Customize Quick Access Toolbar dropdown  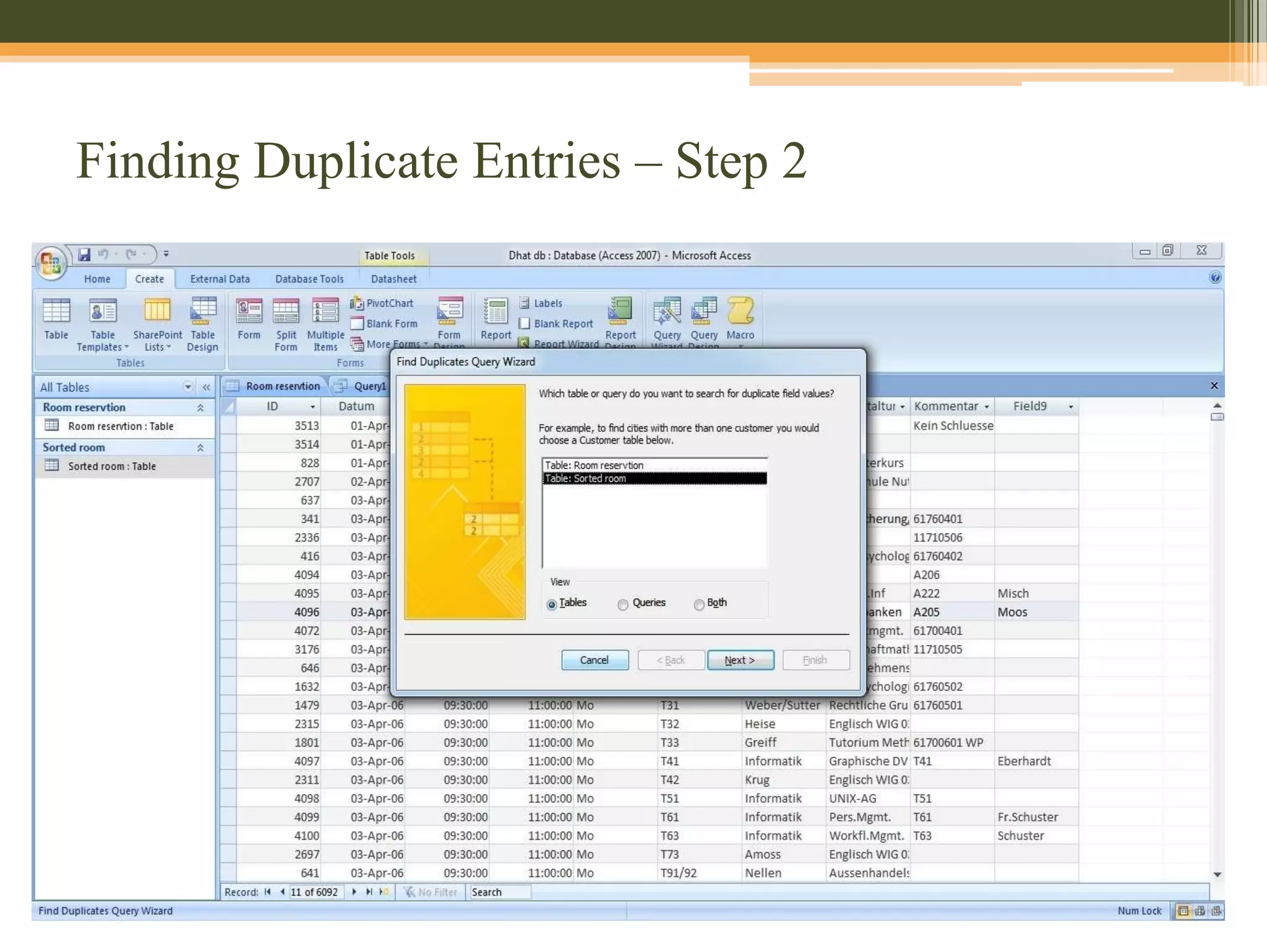tap(166, 254)
